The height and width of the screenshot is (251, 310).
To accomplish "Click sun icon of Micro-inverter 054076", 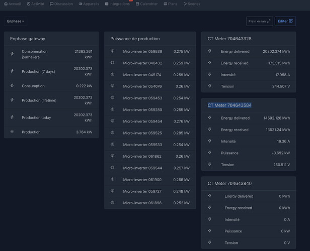I will coord(112,86).
